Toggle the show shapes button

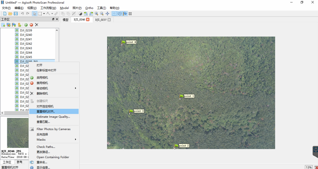tap(120, 14)
